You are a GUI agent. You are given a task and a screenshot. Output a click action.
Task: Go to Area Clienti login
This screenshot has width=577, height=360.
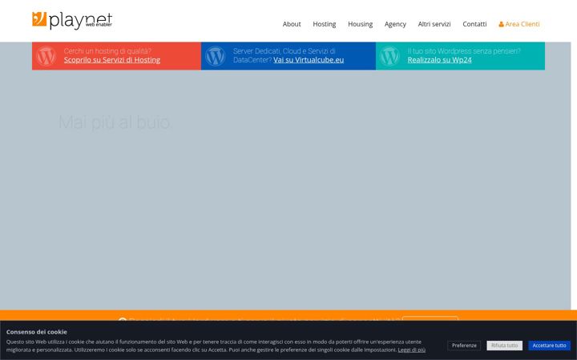pyautogui.click(x=518, y=24)
